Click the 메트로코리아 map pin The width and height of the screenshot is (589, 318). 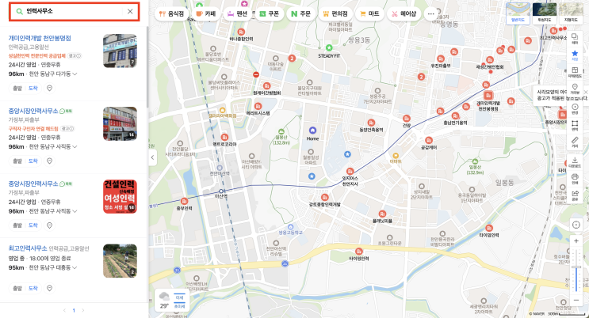coord(224,137)
